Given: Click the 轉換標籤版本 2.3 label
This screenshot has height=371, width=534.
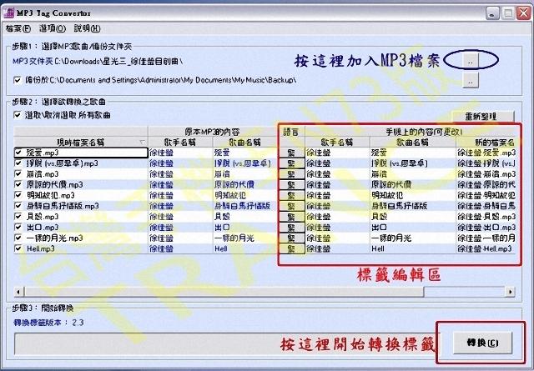Looking at the screenshot, I should point(48,323).
